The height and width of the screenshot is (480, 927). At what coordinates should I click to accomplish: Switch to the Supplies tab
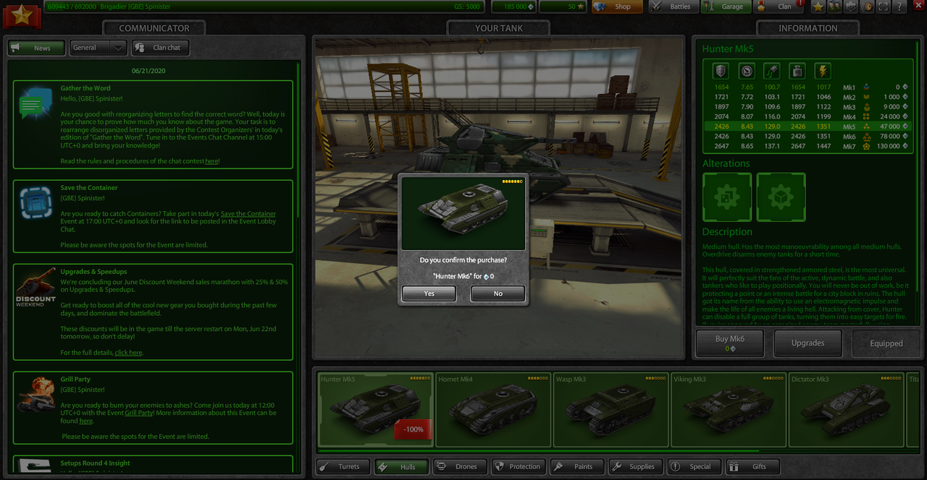click(636, 466)
